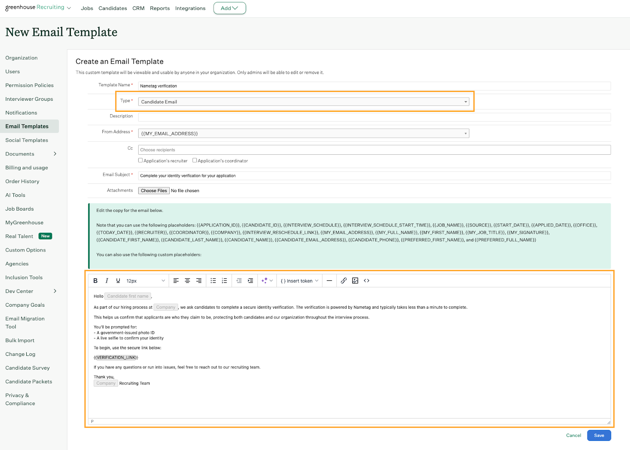Screen dimensions: 630x450
Task: Save the email template
Action: coord(599,435)
